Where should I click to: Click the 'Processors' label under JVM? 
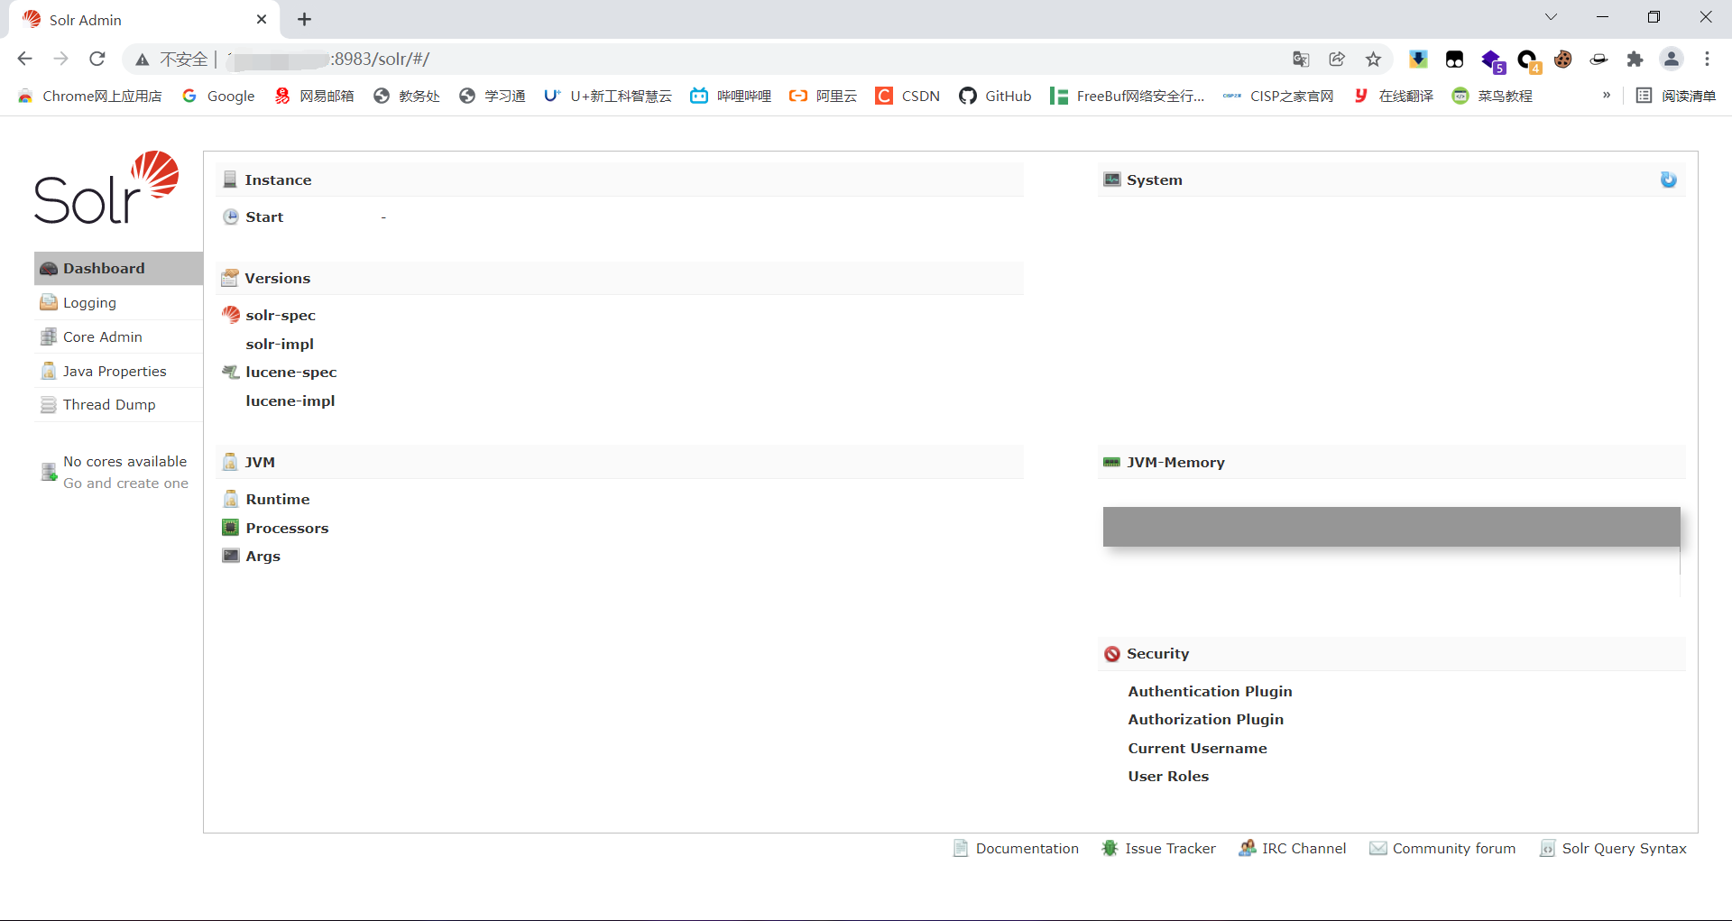(287, 528)
